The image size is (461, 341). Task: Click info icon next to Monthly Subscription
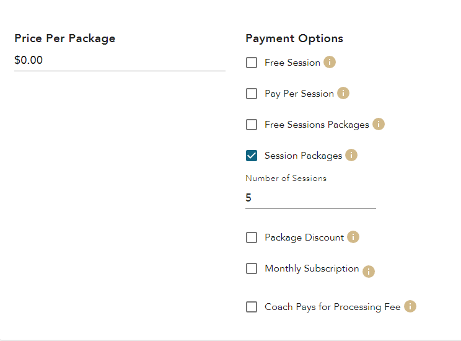[x=369, y=272]
